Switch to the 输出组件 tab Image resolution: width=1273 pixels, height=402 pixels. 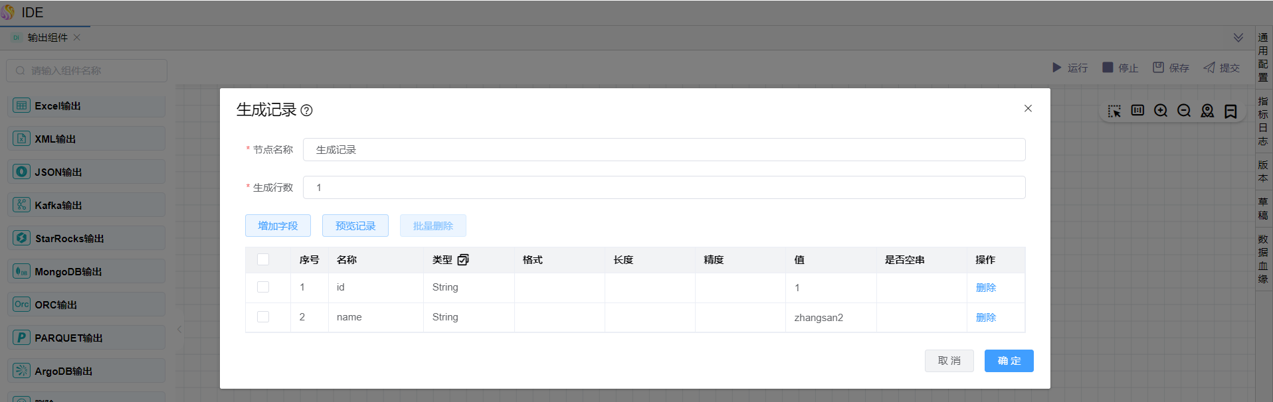click(47, 38)
